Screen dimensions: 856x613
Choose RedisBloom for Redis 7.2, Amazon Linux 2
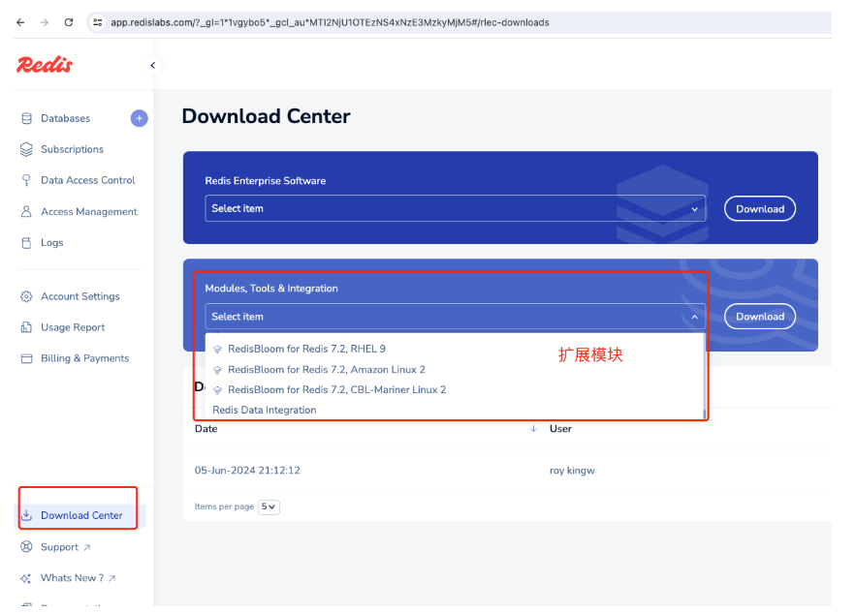point(326,370)
